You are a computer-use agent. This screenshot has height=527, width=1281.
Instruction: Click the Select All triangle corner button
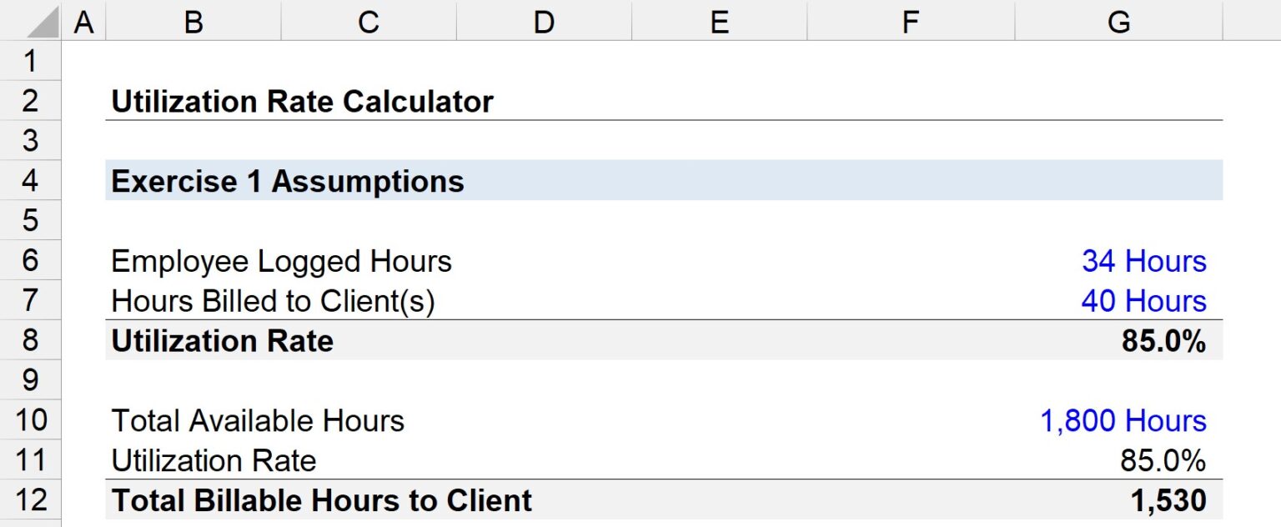31,21
